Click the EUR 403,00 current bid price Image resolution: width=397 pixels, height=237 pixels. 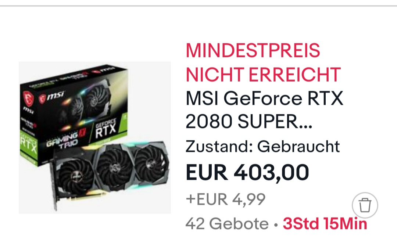pos(247,173)
